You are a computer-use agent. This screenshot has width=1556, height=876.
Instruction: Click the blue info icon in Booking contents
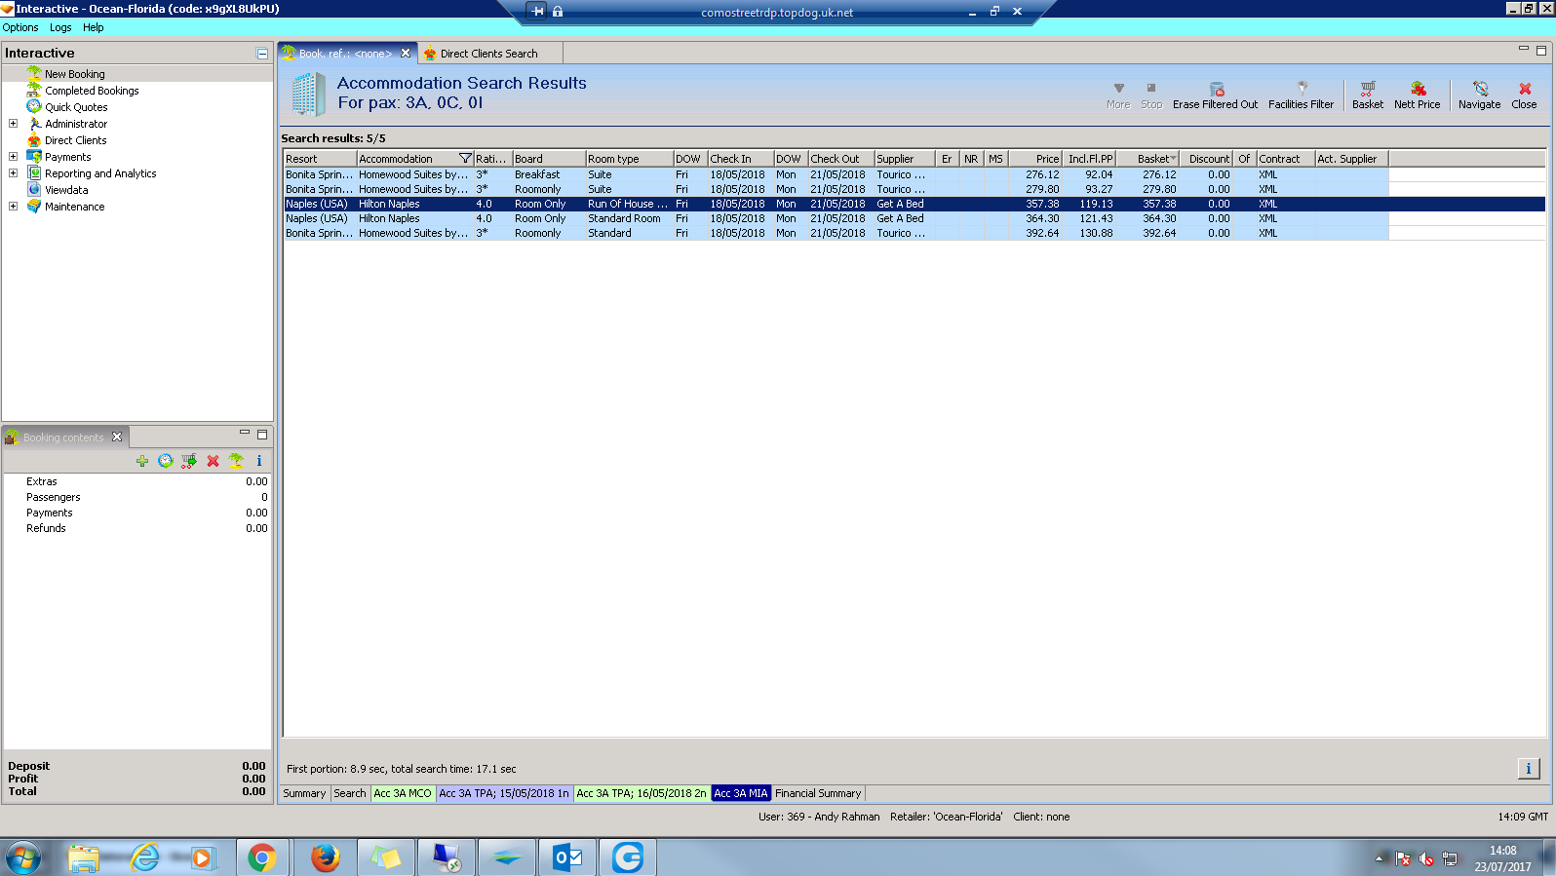[259, 461]
